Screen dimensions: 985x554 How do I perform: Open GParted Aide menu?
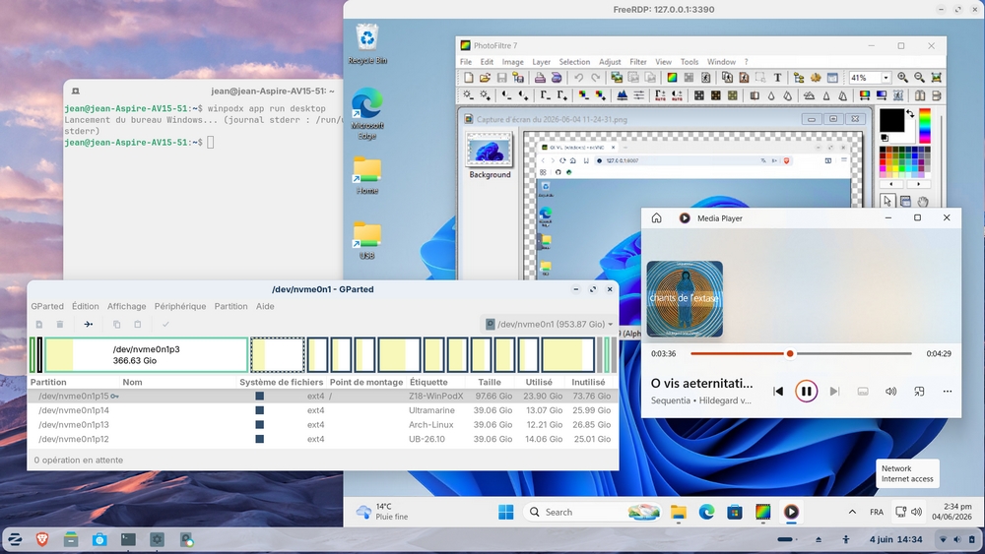point(265,306)
